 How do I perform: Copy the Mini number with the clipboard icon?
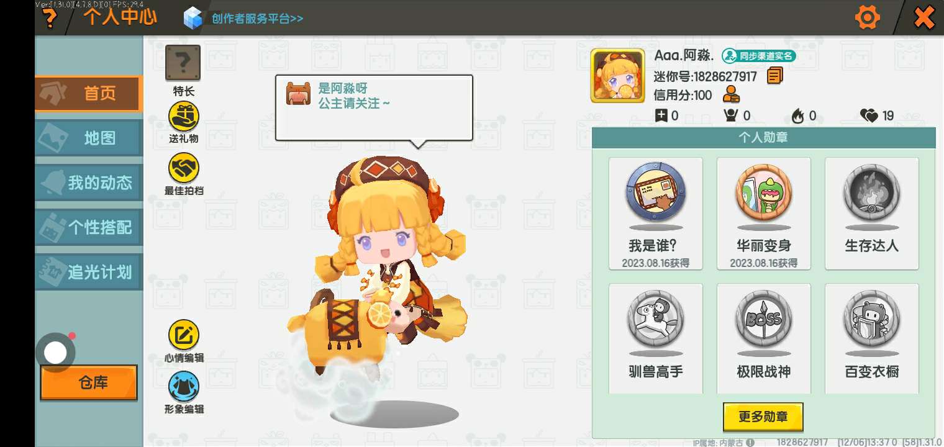(x=774, y=76)
